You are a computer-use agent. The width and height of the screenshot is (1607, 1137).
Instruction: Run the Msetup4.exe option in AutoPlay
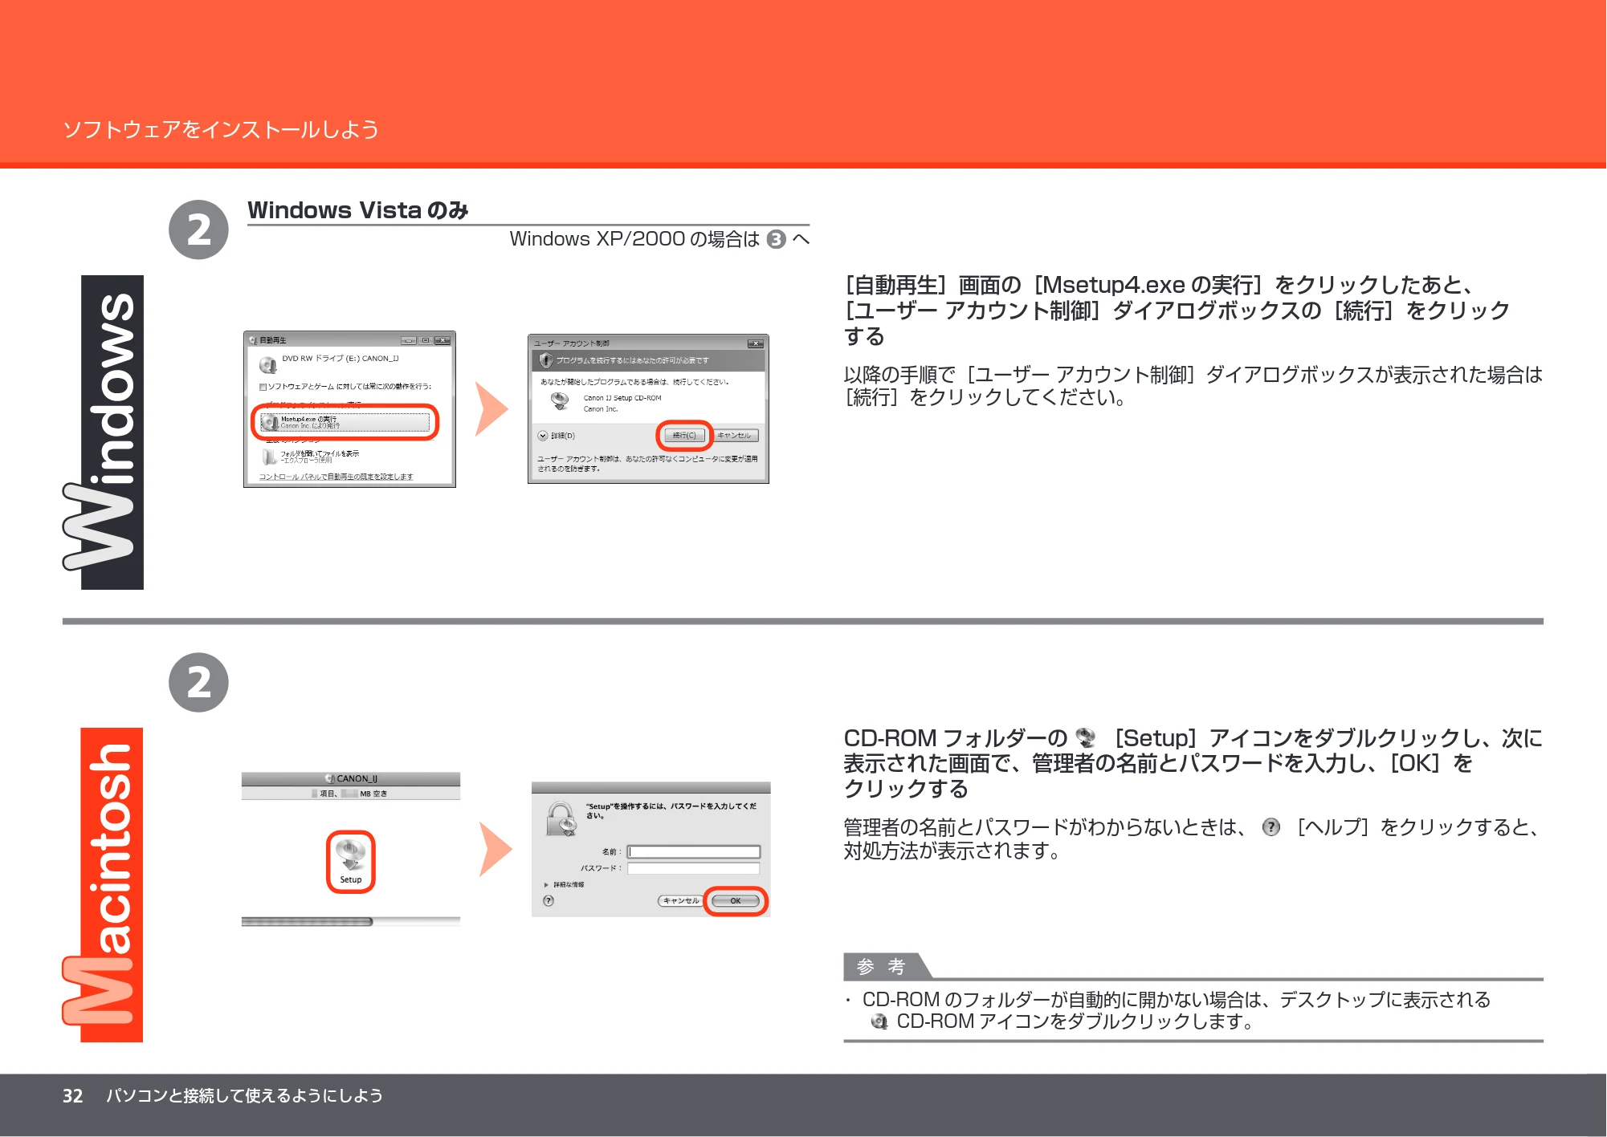345,422
